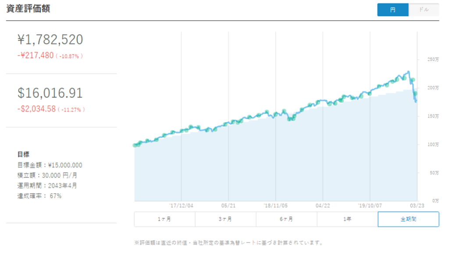Viewport: 449px width, 259px height.
Task: Switch currency display to ドル
Action: [424, 10]
